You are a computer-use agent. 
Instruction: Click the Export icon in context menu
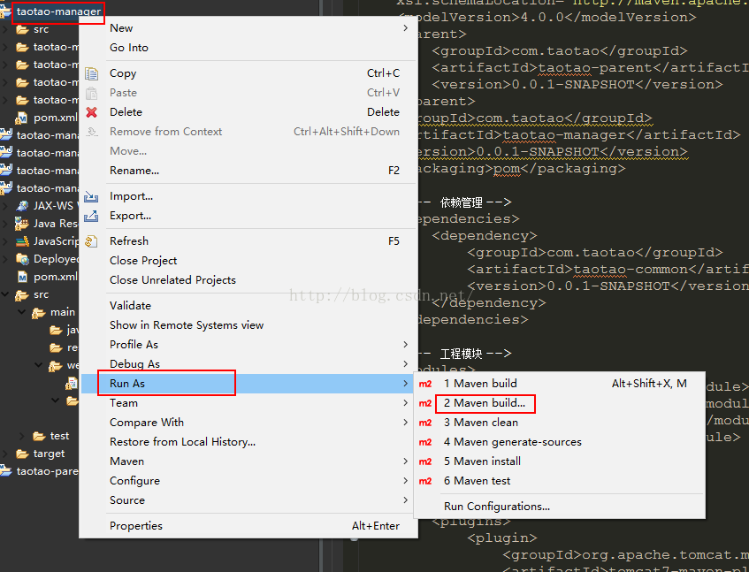click(x=91, y=216)
